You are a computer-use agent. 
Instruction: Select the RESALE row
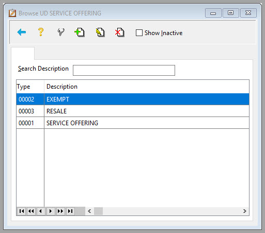click(133, 111)
